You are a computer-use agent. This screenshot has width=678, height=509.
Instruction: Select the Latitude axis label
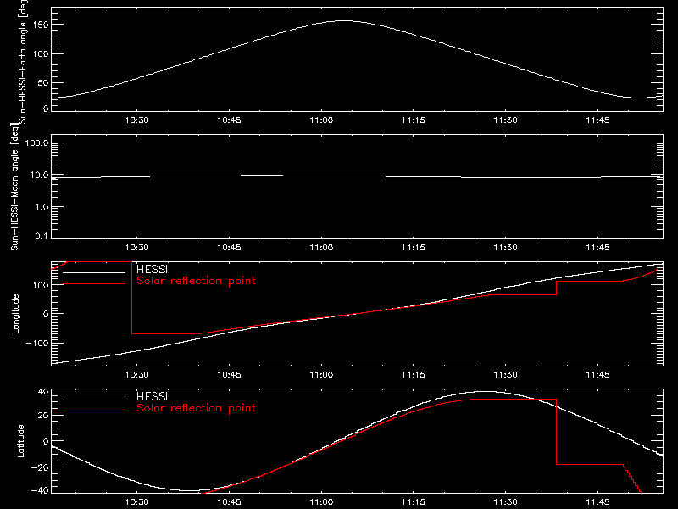(20, 441)
